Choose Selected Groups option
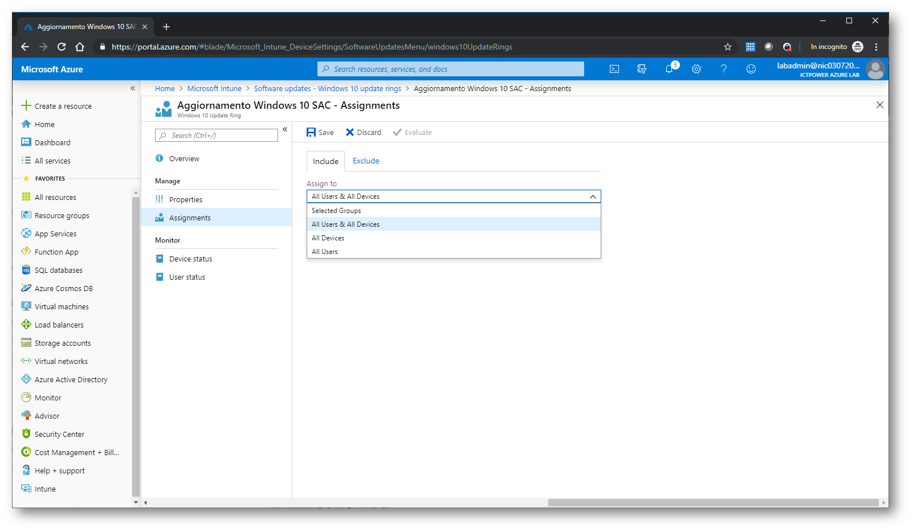The width and height of the screenshot is (913, 532). 454,211
